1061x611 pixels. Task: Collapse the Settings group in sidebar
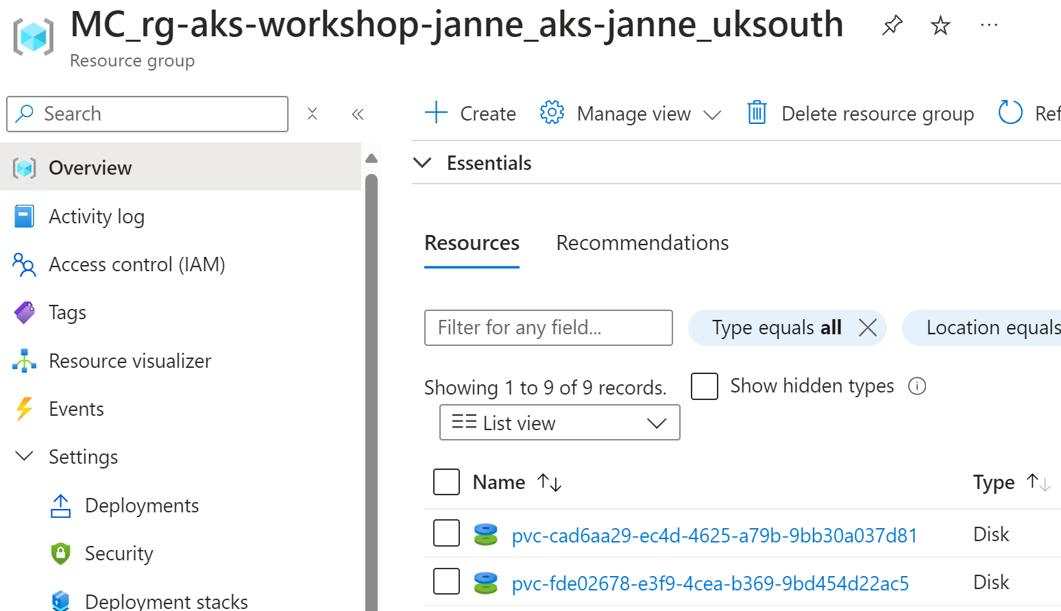24,456
